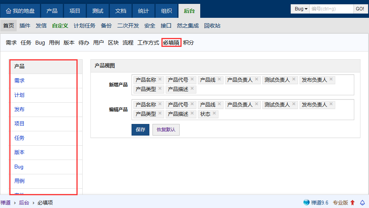Remove 产品描述 tag from 编辑产品
Image resolution: width=369 pixels, height=208 pixels.
point(192,113)
